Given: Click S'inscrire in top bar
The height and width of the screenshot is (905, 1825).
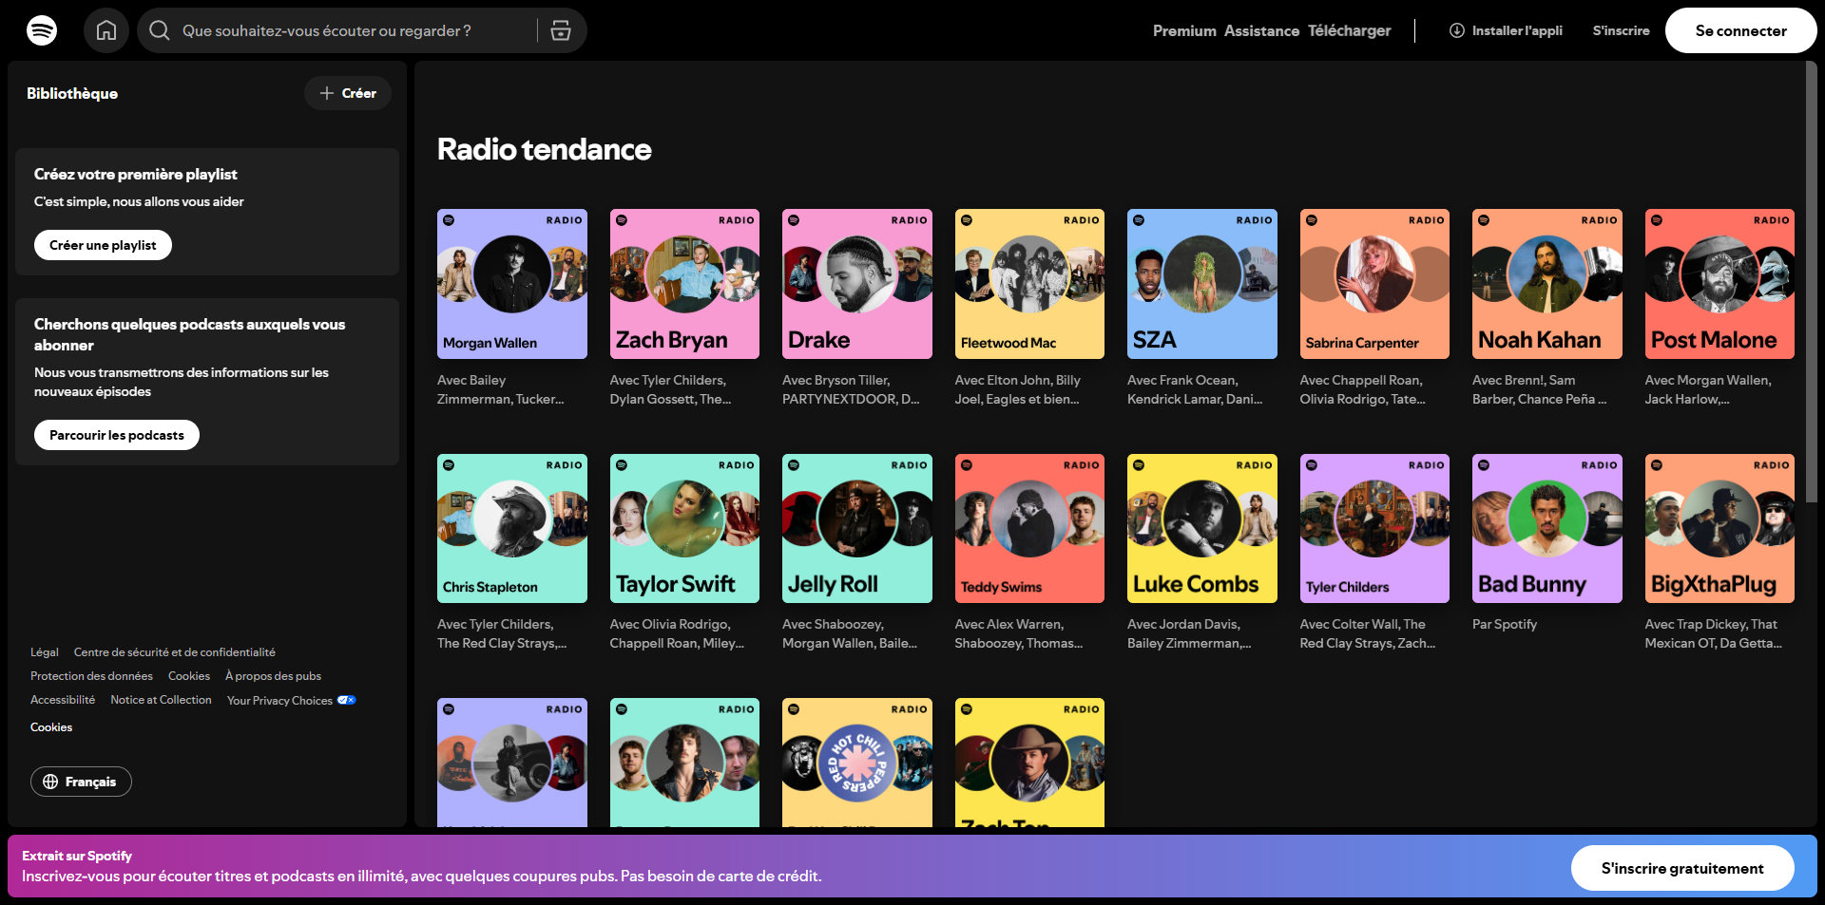Looking at the screenshot, I should 1621,30.
